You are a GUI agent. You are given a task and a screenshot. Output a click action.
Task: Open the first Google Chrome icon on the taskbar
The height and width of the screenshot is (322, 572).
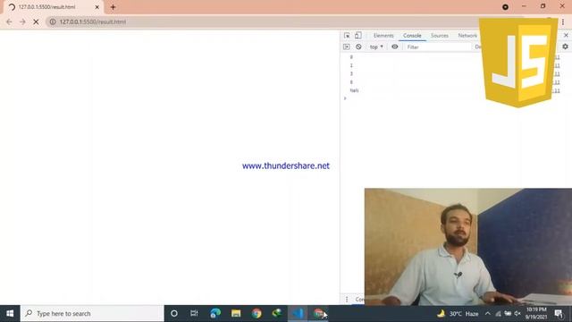(257, 314)
